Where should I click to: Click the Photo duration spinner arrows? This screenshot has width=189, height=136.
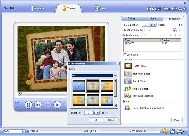pyautogui.click(x=151, y=25)
